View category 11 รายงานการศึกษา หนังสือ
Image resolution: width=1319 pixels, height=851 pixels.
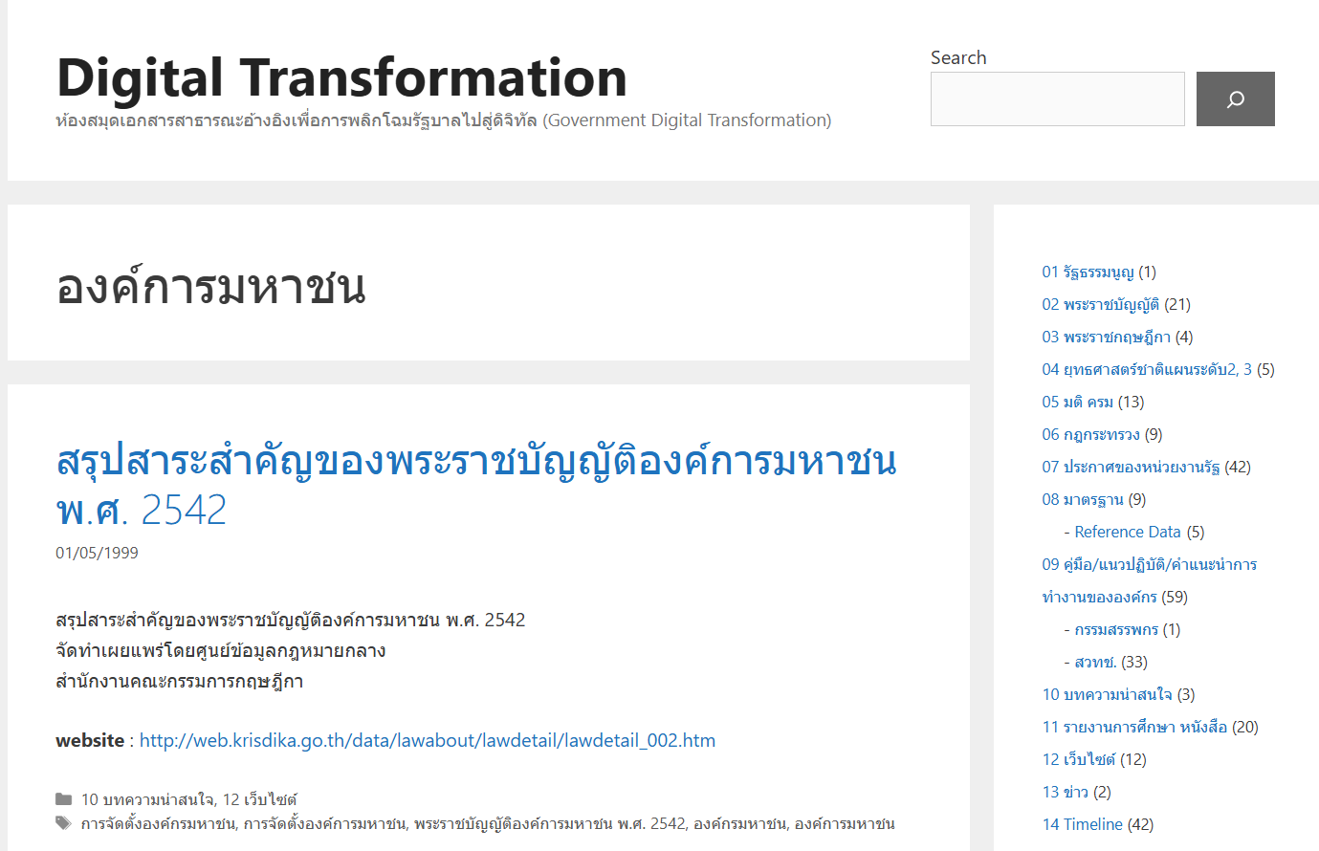coord(1134,728)
